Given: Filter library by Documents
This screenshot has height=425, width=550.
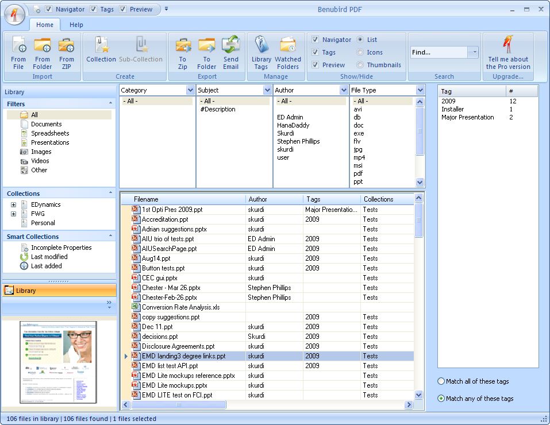Looking at the screenshot, I should 46,124.
